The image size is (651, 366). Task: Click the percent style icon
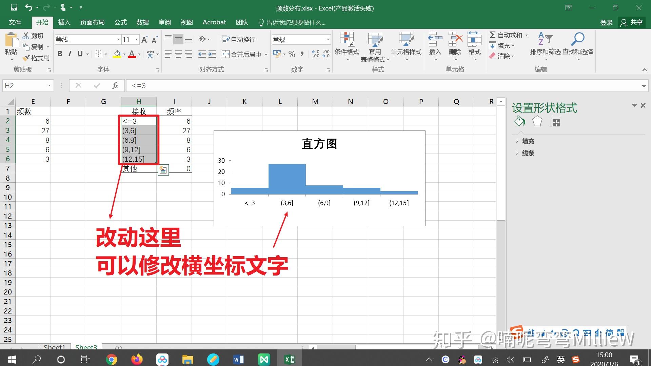pyautogui.click(x=292, y=54)
